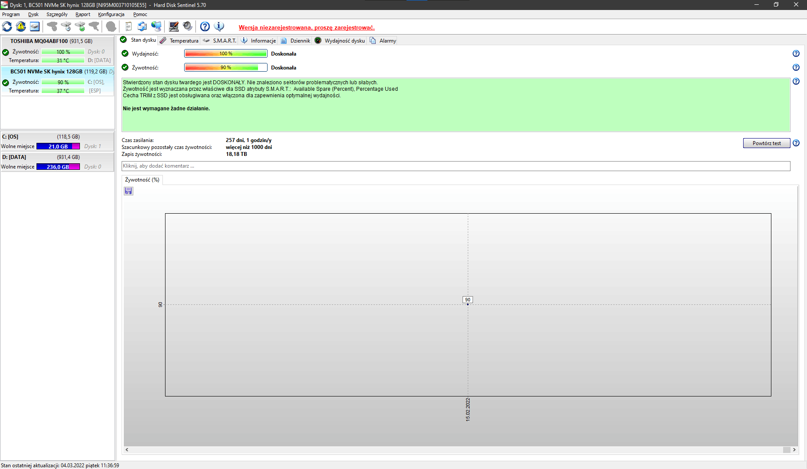This screenshot has width=807, height=469.
Task: Click the 37 °C temperature bar
Action: pyautogui.click(x=63, y=91)
